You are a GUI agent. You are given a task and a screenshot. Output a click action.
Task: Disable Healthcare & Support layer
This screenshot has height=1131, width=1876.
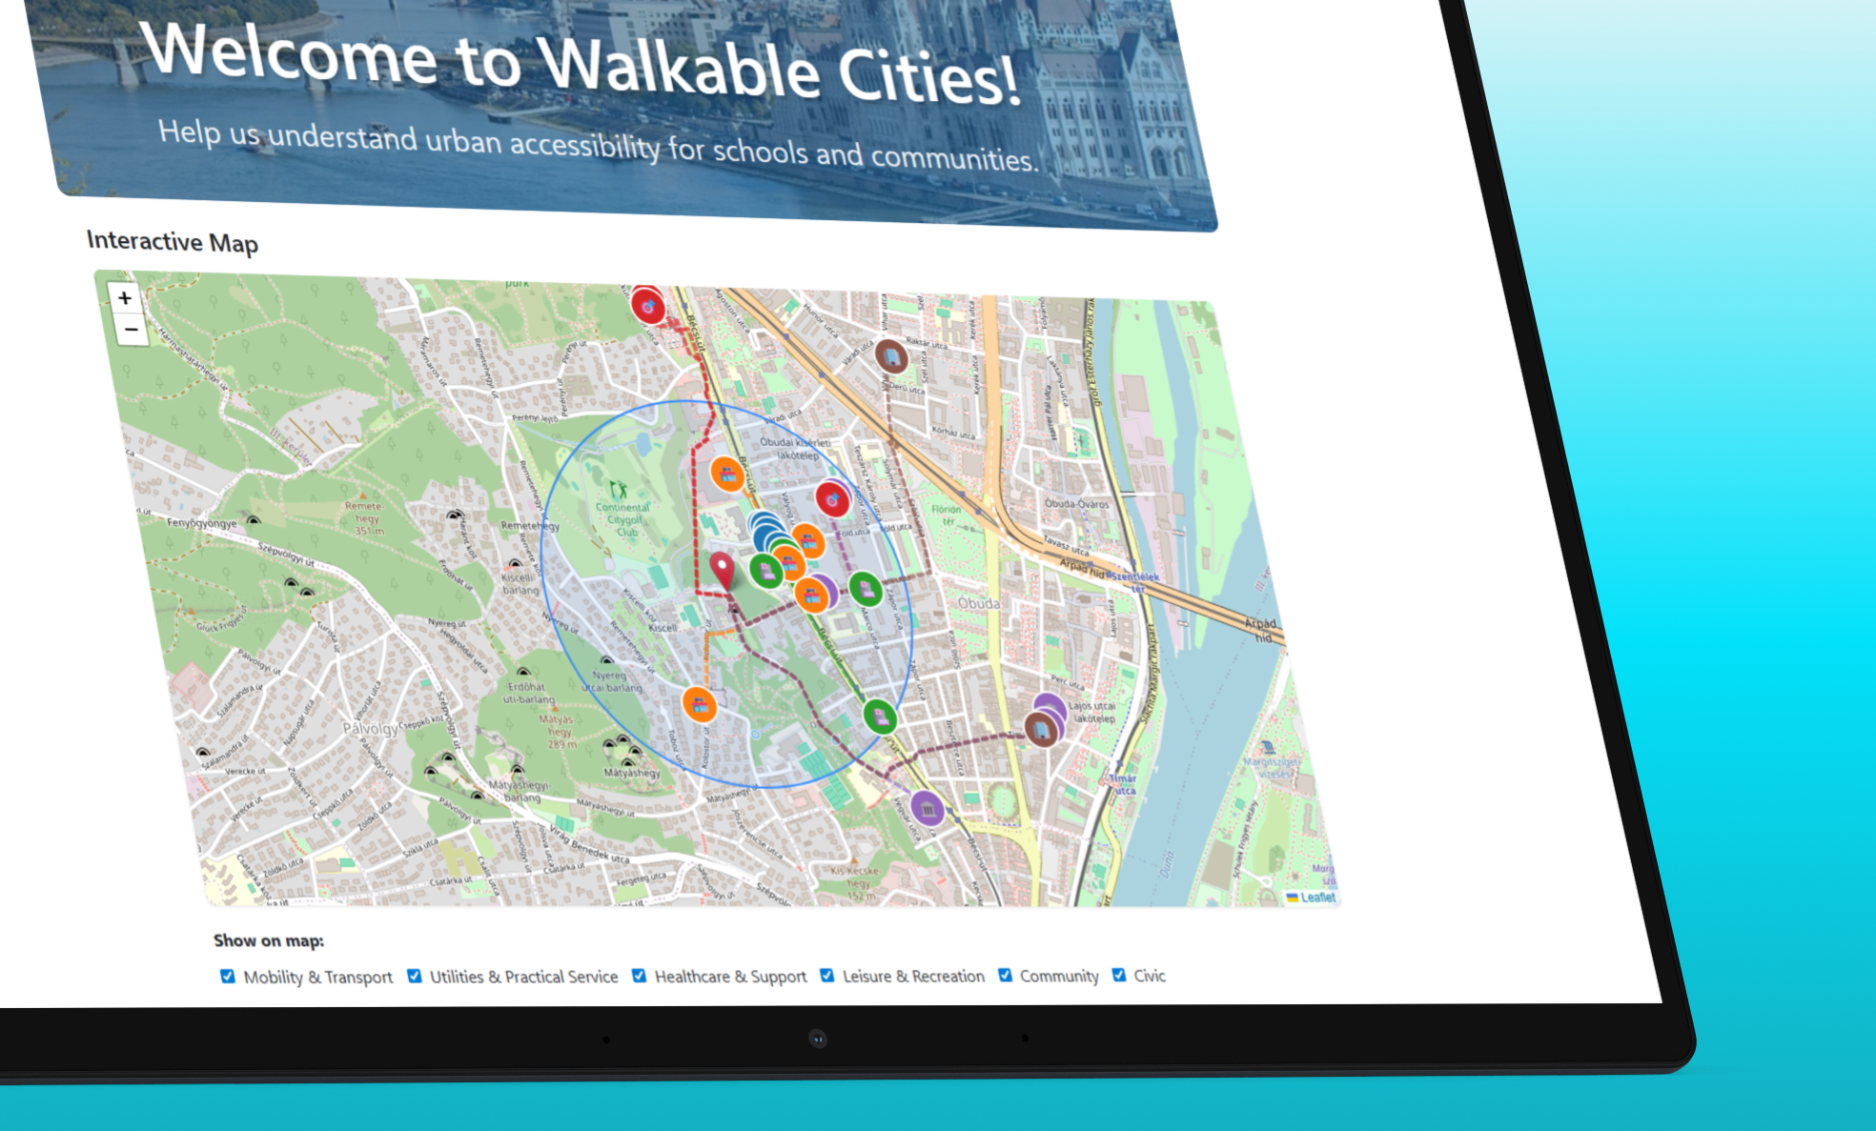pyautogui.click(x=640, y=976)
